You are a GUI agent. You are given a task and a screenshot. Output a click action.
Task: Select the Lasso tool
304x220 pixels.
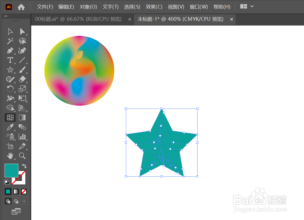22,41
